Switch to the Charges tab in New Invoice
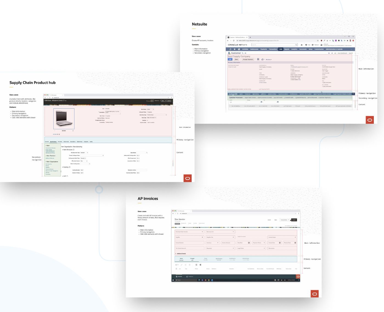Screen dimensions: 384x312 [192, 259]
